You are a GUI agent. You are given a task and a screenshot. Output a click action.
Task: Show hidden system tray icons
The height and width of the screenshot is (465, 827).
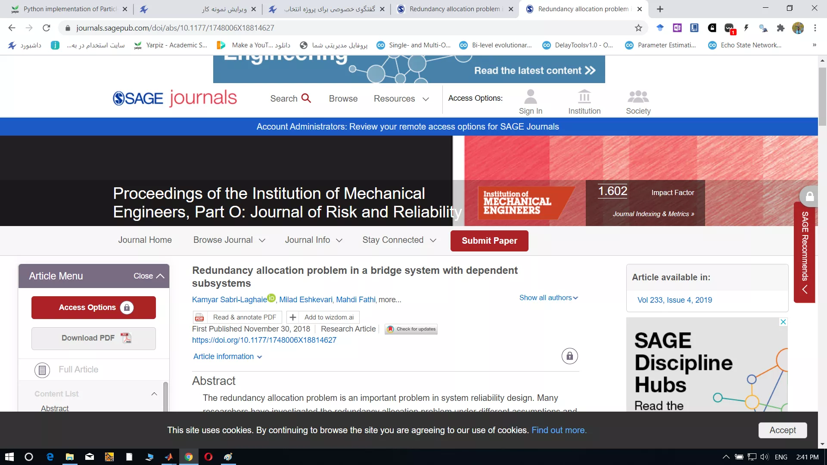coord(726,457)
